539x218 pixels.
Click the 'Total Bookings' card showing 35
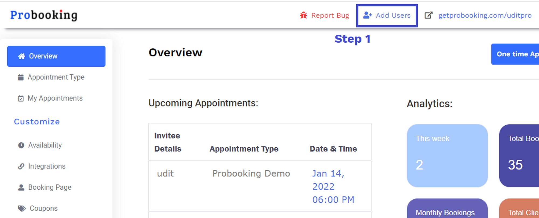(x=519, y=155)
